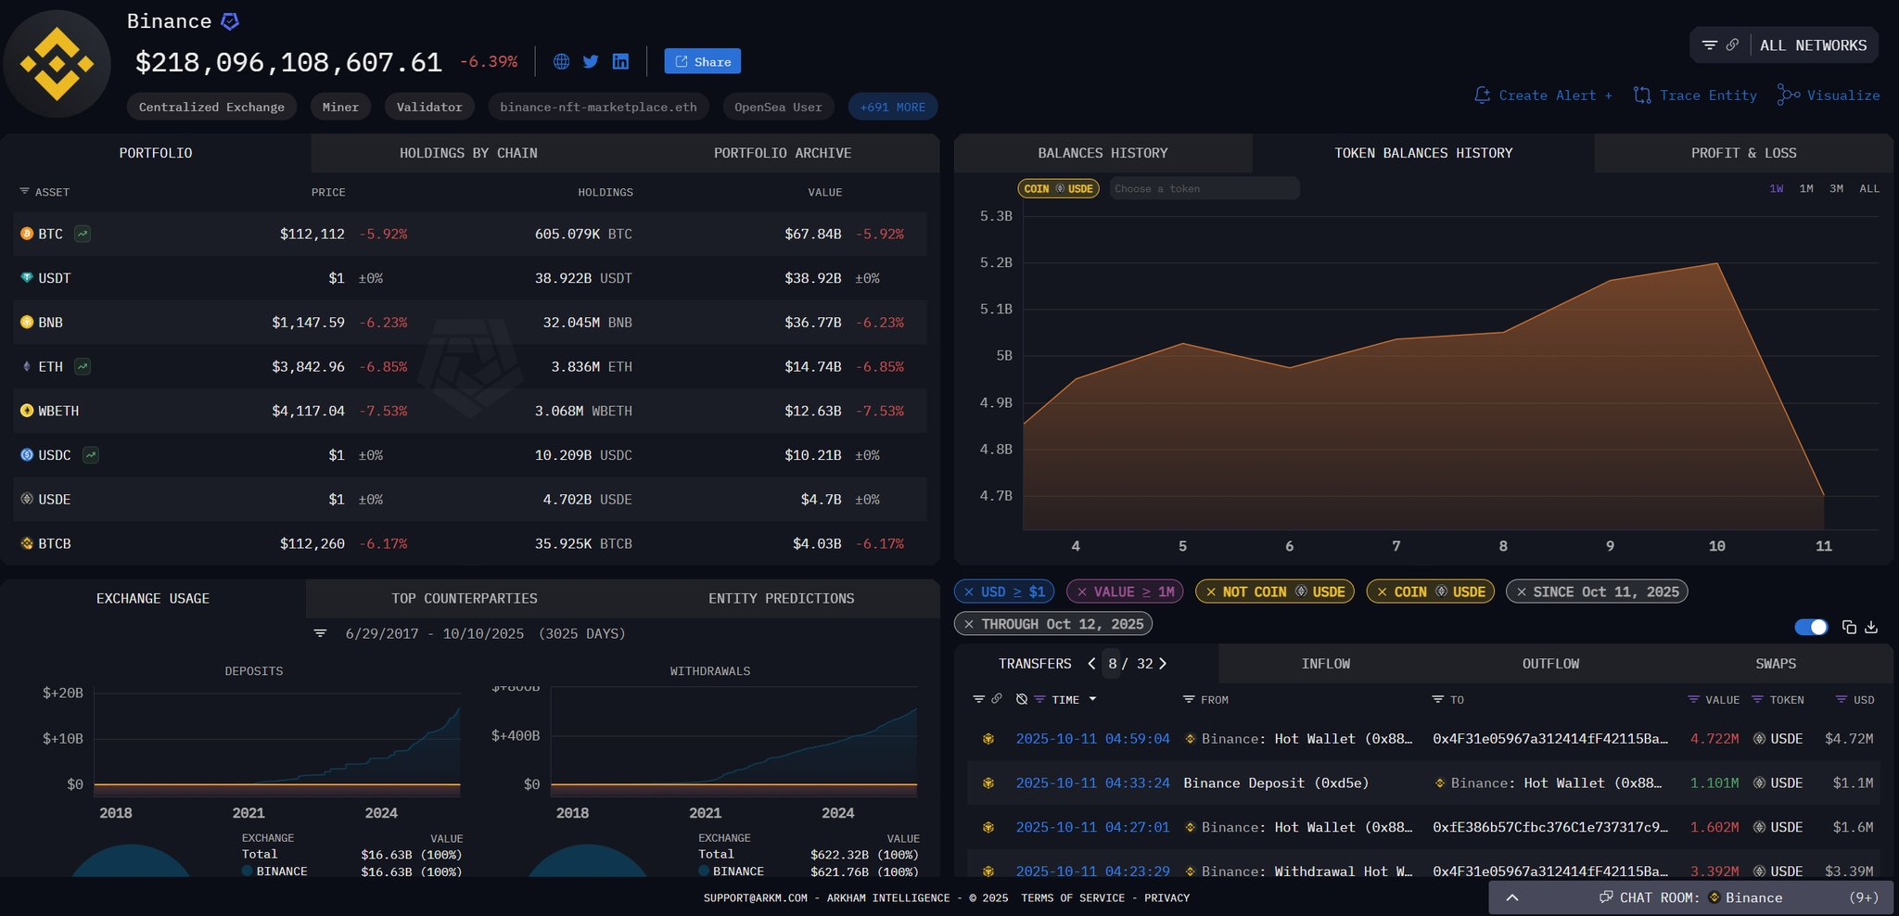Select the 1M chart time range
Image resolution: width=1899 pixels, height=916 pixels.
pyautogui.click(x=1806, y=189)
